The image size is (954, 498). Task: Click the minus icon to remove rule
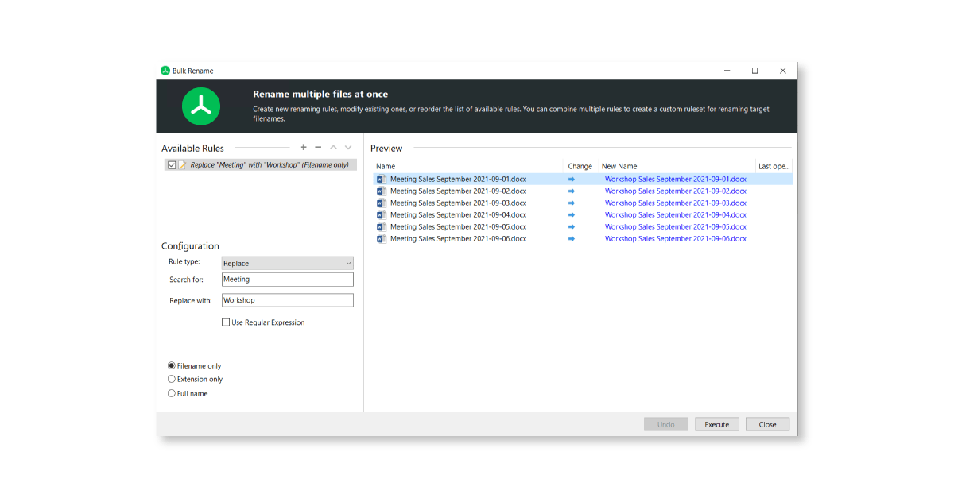pyautogui.click(x=318, y=148)
